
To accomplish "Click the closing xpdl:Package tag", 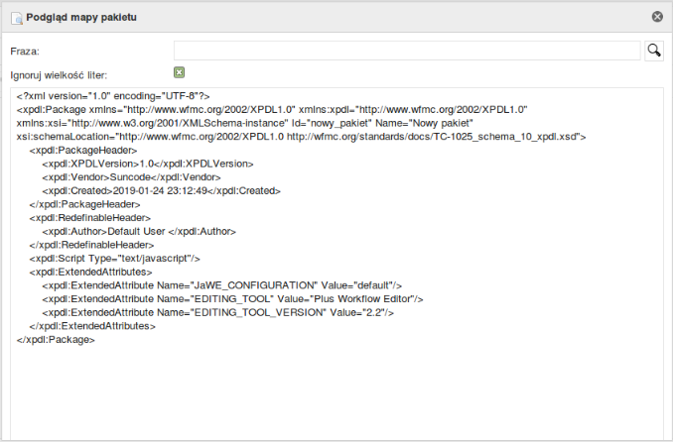I will point(56,340).
